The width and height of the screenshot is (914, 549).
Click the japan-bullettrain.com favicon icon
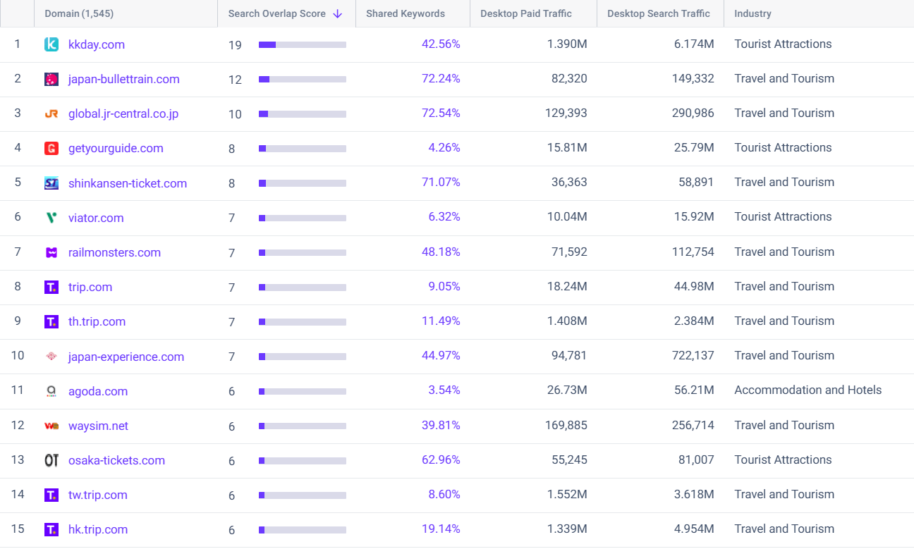(x=51, y=79)
